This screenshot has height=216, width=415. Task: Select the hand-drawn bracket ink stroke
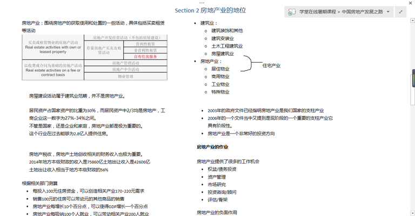244,64
